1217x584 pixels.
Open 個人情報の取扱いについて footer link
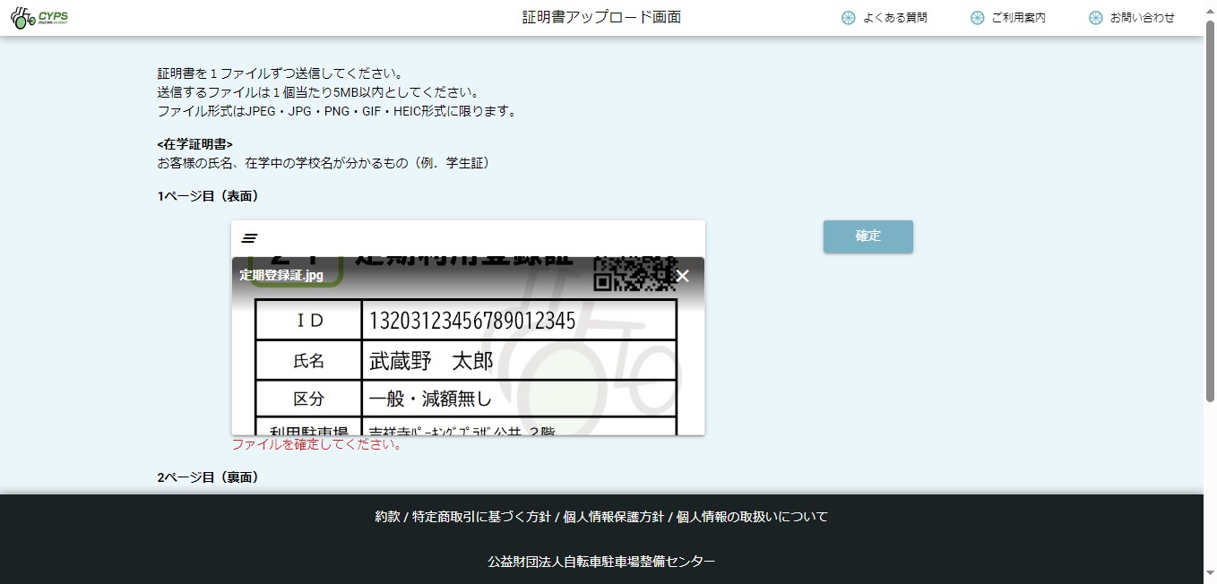752,517
